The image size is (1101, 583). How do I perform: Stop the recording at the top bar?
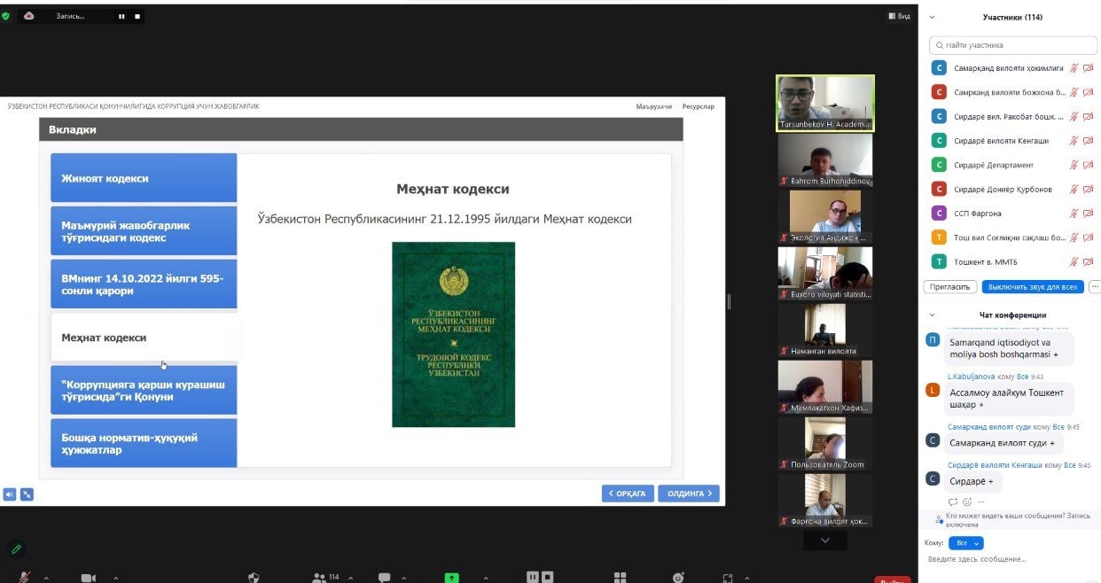137,16
